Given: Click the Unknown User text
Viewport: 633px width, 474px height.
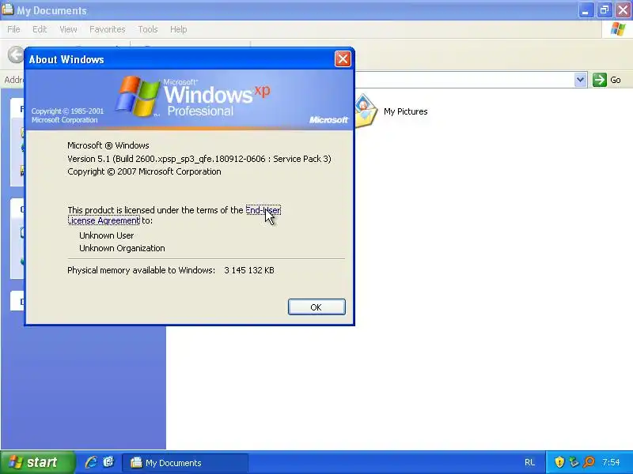Looking at the screenshot, I should (107, 235).
